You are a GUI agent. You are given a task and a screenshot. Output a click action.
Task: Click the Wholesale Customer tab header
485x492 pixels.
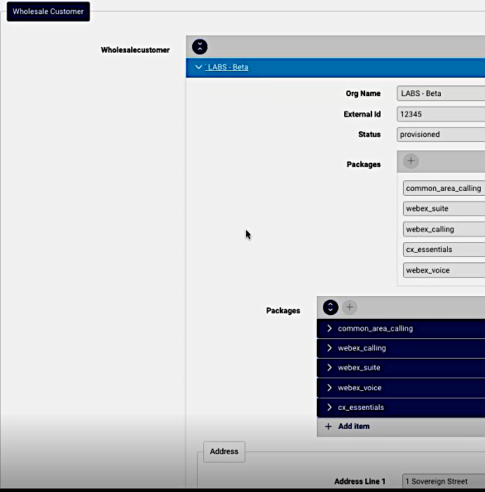pyautogui.click(x=48, y=12)
